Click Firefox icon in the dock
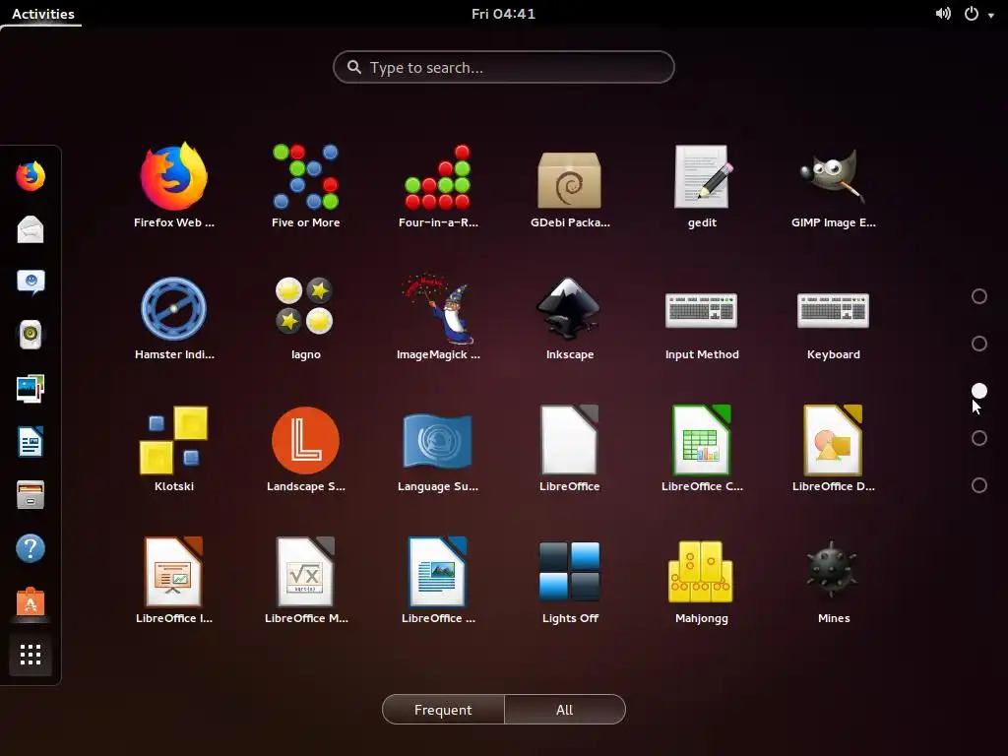 pyautogui.click(x=31, y=175)
